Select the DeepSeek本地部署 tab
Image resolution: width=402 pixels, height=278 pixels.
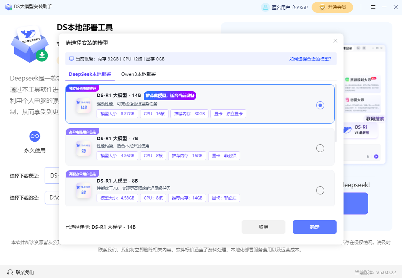(x=90, y=74)
